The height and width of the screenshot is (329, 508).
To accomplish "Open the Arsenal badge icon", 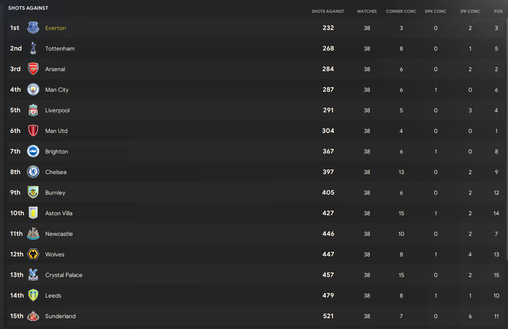I will pyautogui.click(x=33, y=69).
